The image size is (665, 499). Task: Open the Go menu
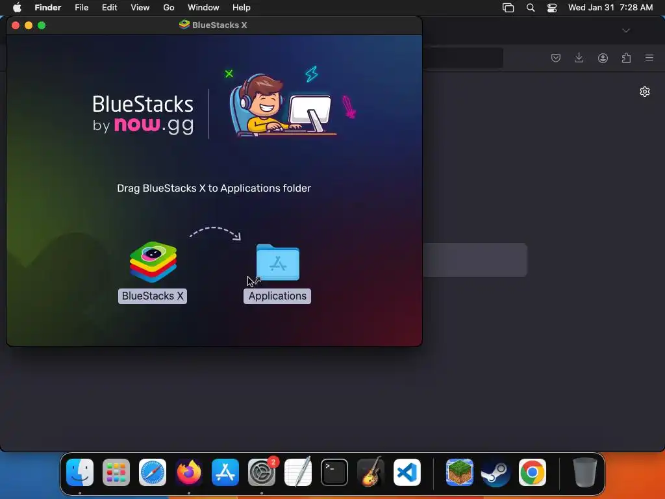coord(169,8)
